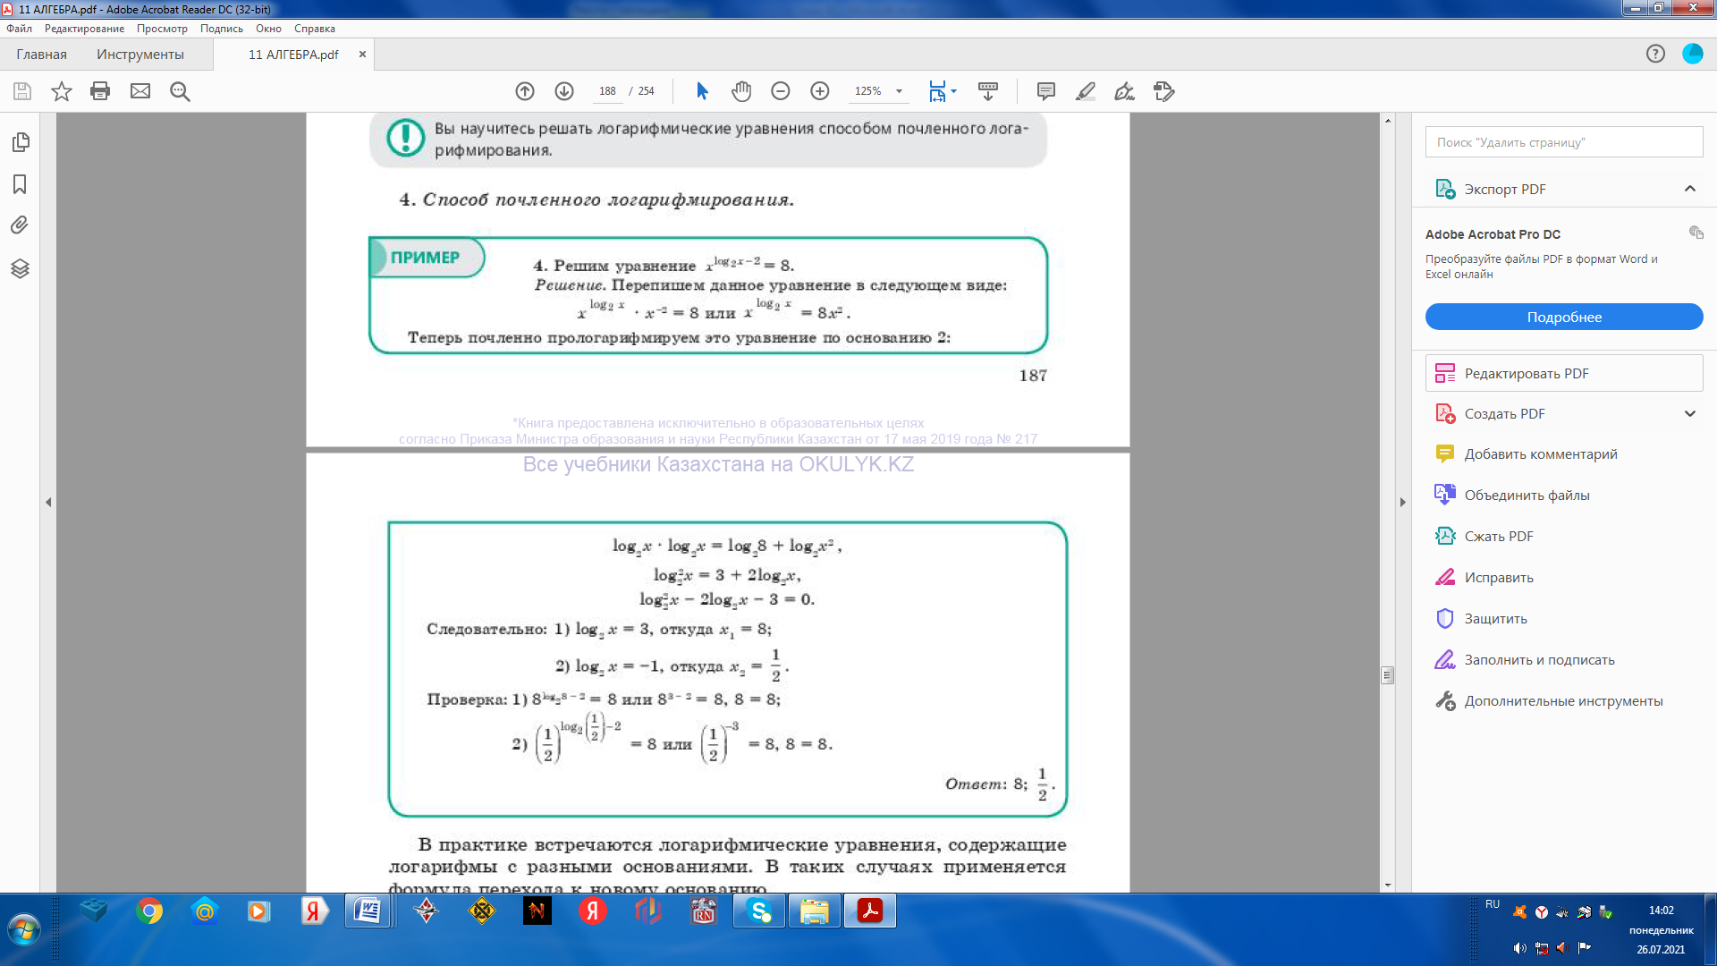Screen dimensions: 1717x966
Task: Go to previous page arrow
Action: click(x=525, y=91)
